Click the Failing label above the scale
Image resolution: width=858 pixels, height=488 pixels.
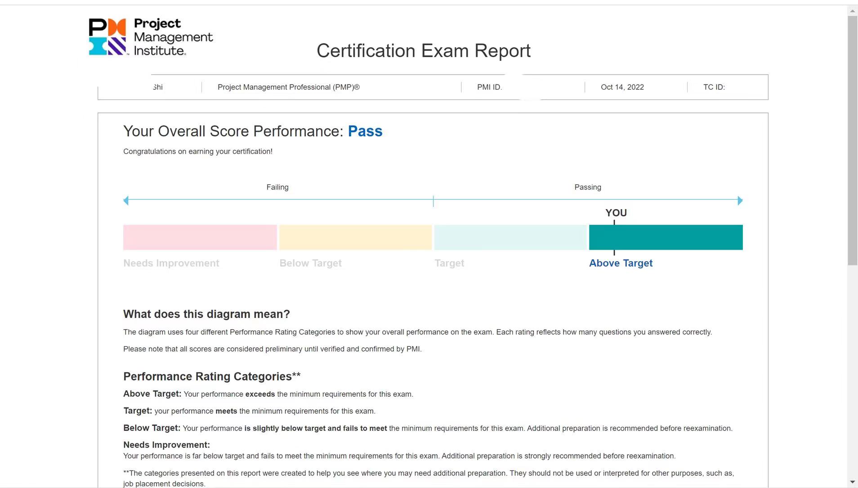pyautogui.click(x=277, y=187)
